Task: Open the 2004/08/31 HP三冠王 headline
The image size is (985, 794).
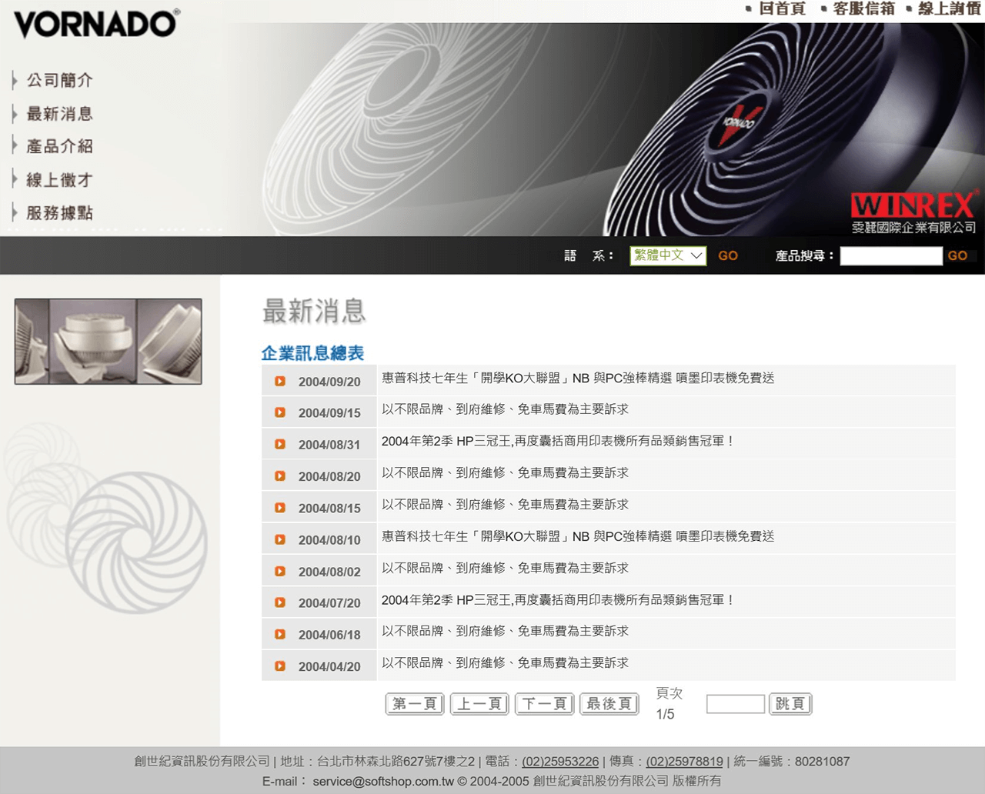Action: (x=559, y=441)
